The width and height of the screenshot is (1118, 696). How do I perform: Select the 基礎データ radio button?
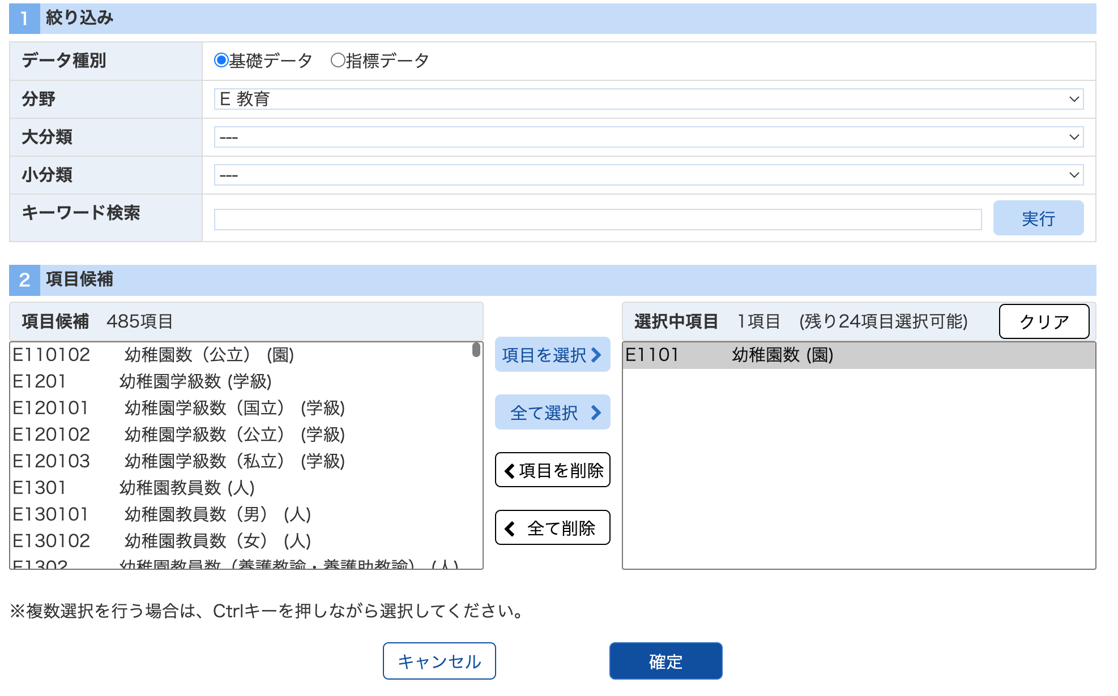221,60
